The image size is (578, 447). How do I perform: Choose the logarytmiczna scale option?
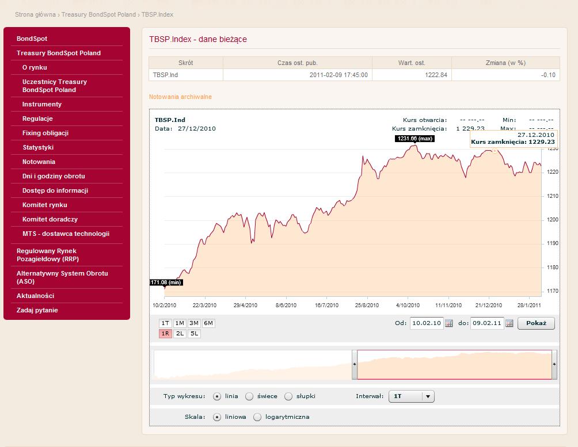tap(257, 417)
